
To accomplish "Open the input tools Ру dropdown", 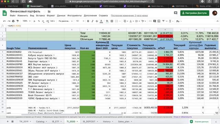I will [179, 21].
